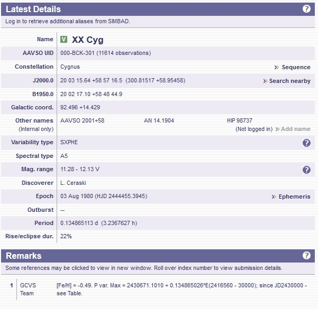Viewport: 318px width, 309px height.
Task: Select the star name XX Cyg
Action: pos(88,40)
